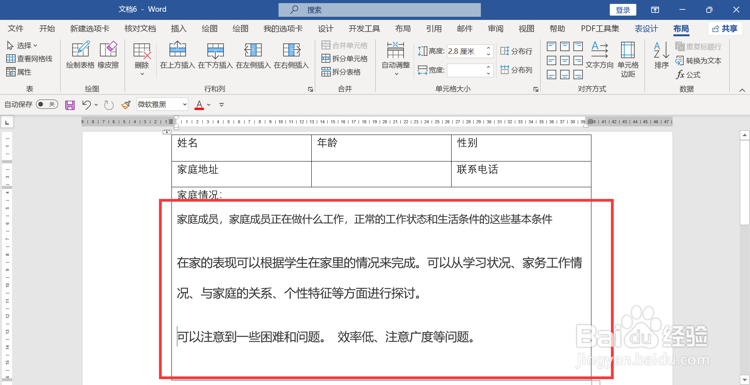This screenshot has width=750, height=385.
Task: Toggle the AutoSave (自动保存) switch
Action: pos(47,104)
